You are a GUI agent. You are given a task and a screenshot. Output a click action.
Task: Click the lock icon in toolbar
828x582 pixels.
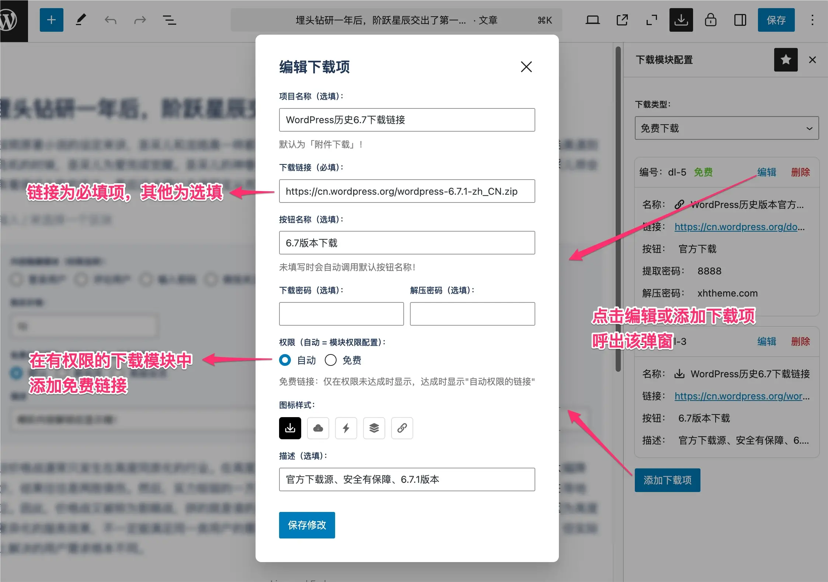pyautogui.click(x=710, y=20)
